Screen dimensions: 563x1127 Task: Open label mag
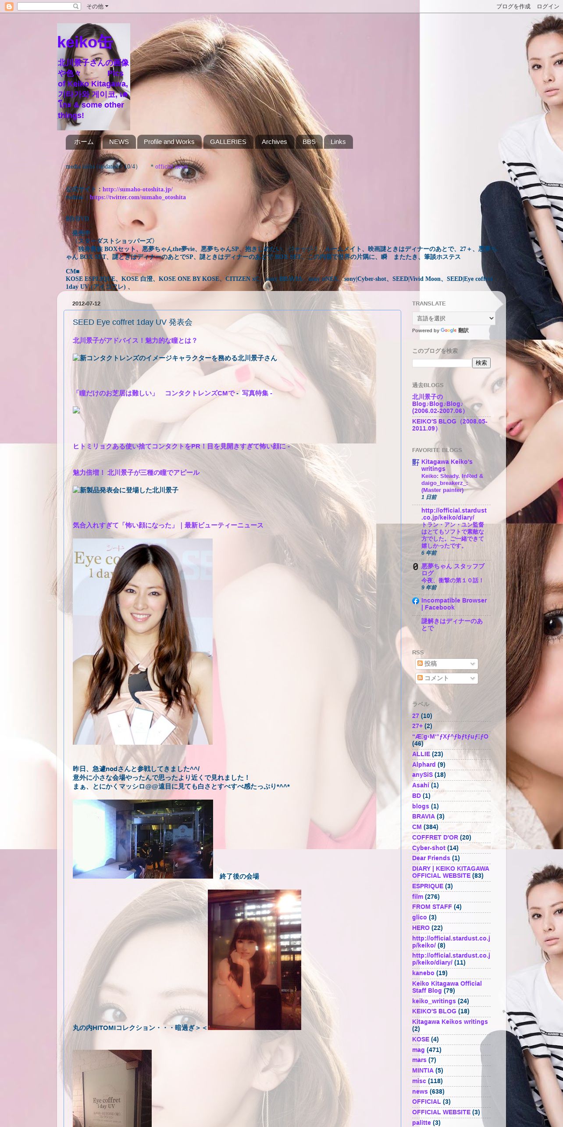[418, 1050]
